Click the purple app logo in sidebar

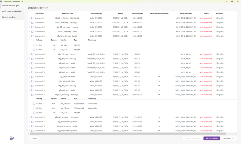click(x=12, y=138)
